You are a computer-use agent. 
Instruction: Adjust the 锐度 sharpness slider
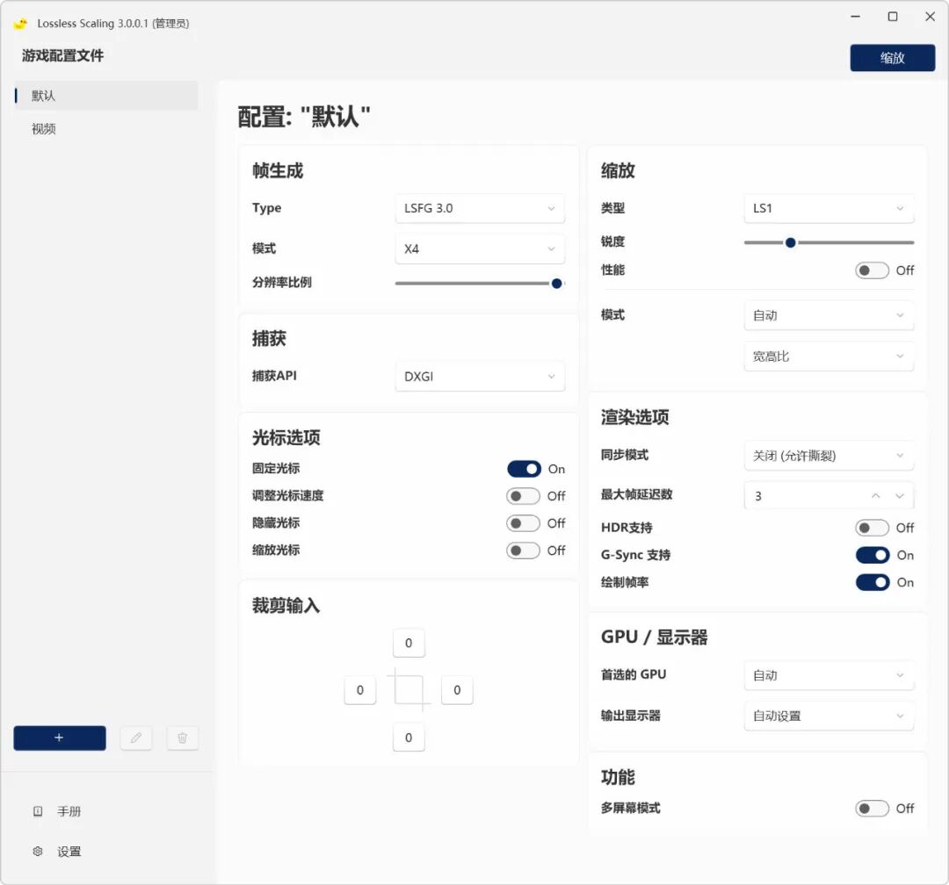coord(789,242)
